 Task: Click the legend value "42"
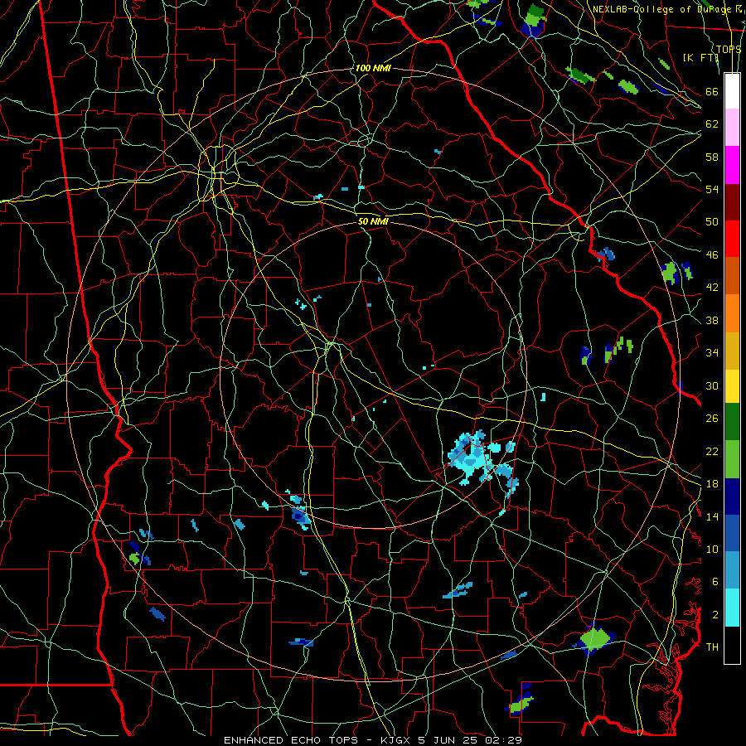(712, 287)
